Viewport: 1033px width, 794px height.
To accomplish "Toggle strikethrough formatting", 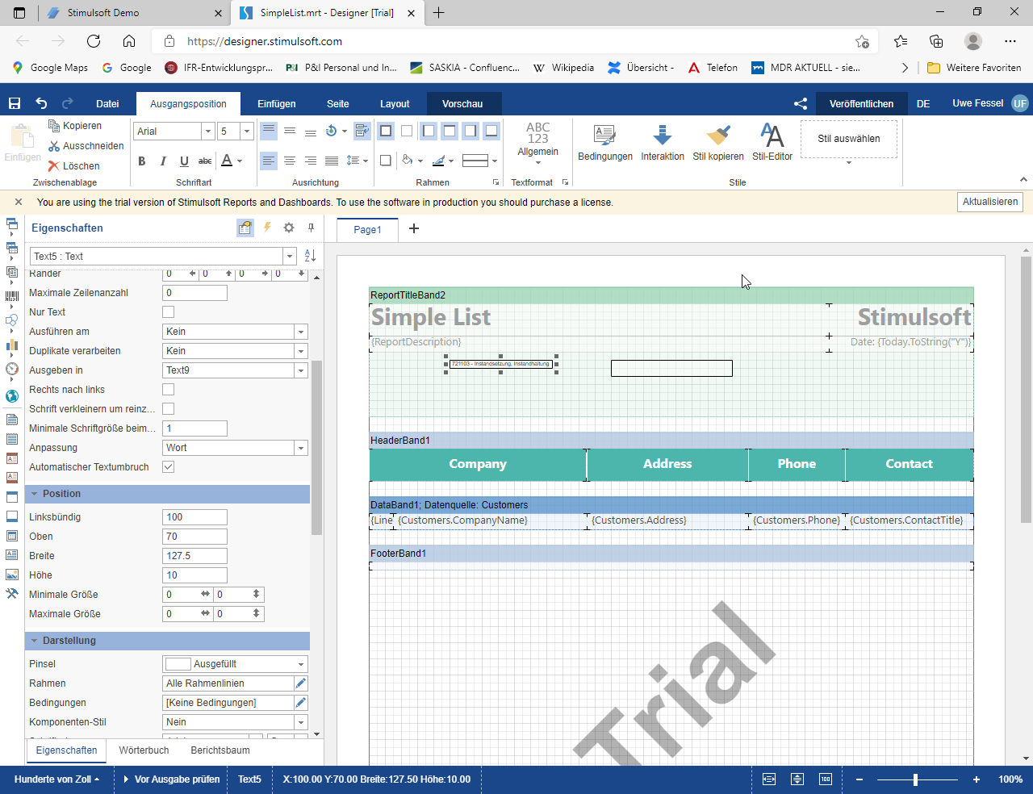I will point(205,161).
